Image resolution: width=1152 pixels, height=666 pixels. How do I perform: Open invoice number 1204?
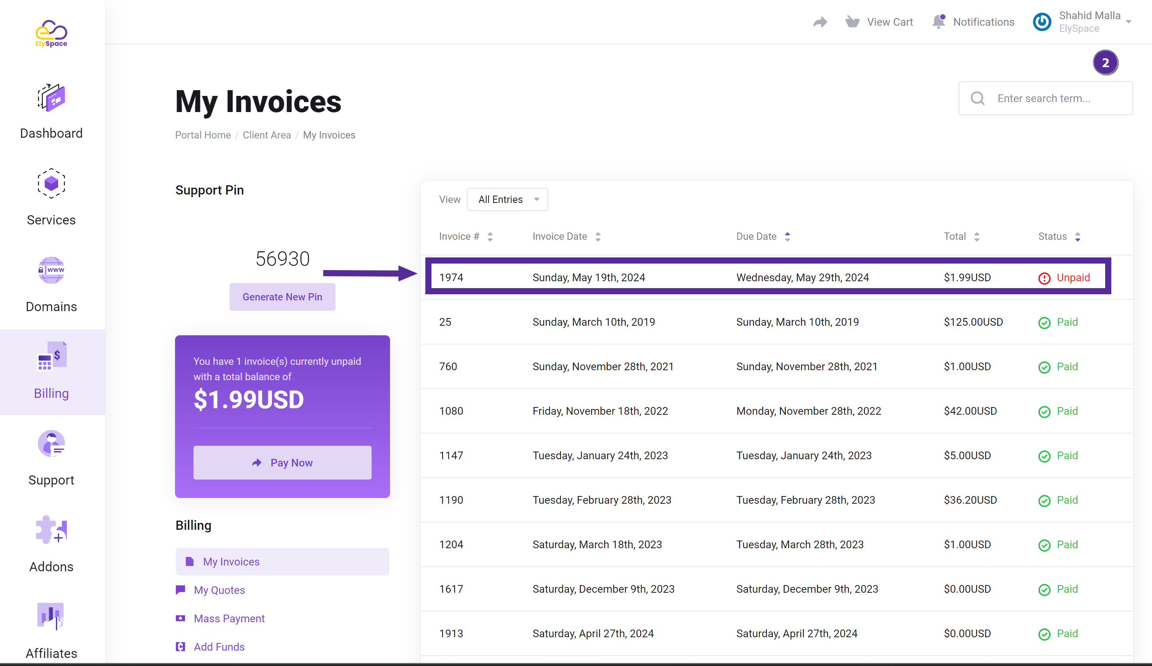pyautogui.click(x=451, y=544)
